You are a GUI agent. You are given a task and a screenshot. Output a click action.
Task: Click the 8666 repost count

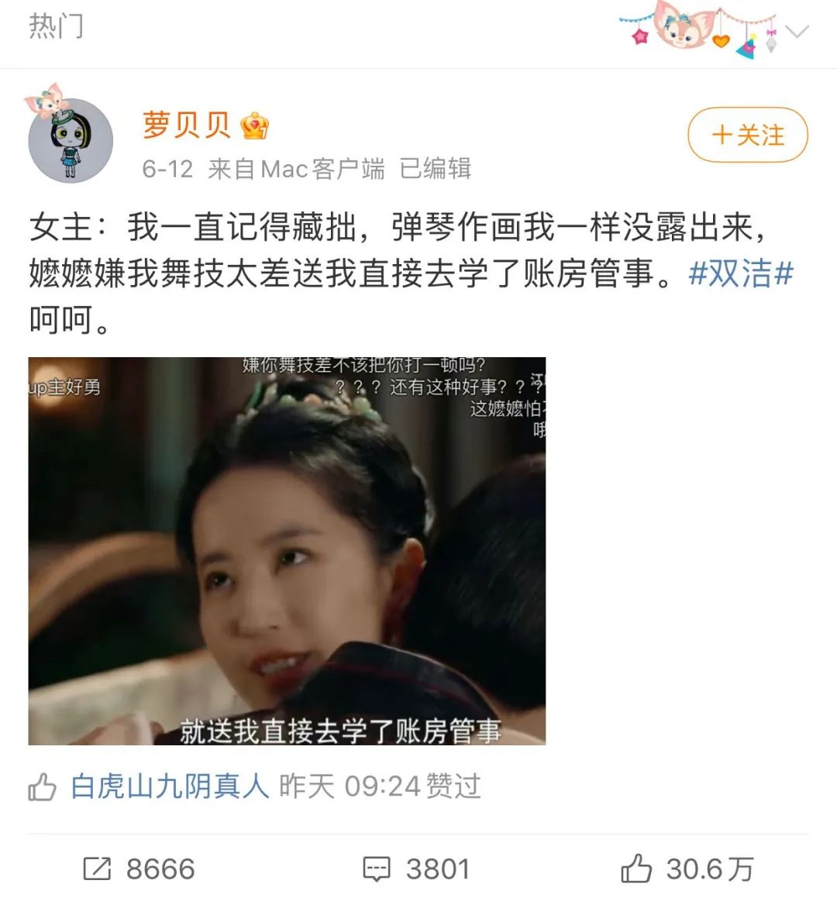160,868
